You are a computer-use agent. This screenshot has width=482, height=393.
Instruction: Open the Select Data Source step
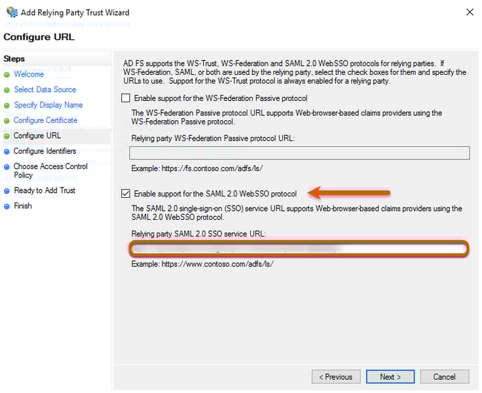(45, 89)
